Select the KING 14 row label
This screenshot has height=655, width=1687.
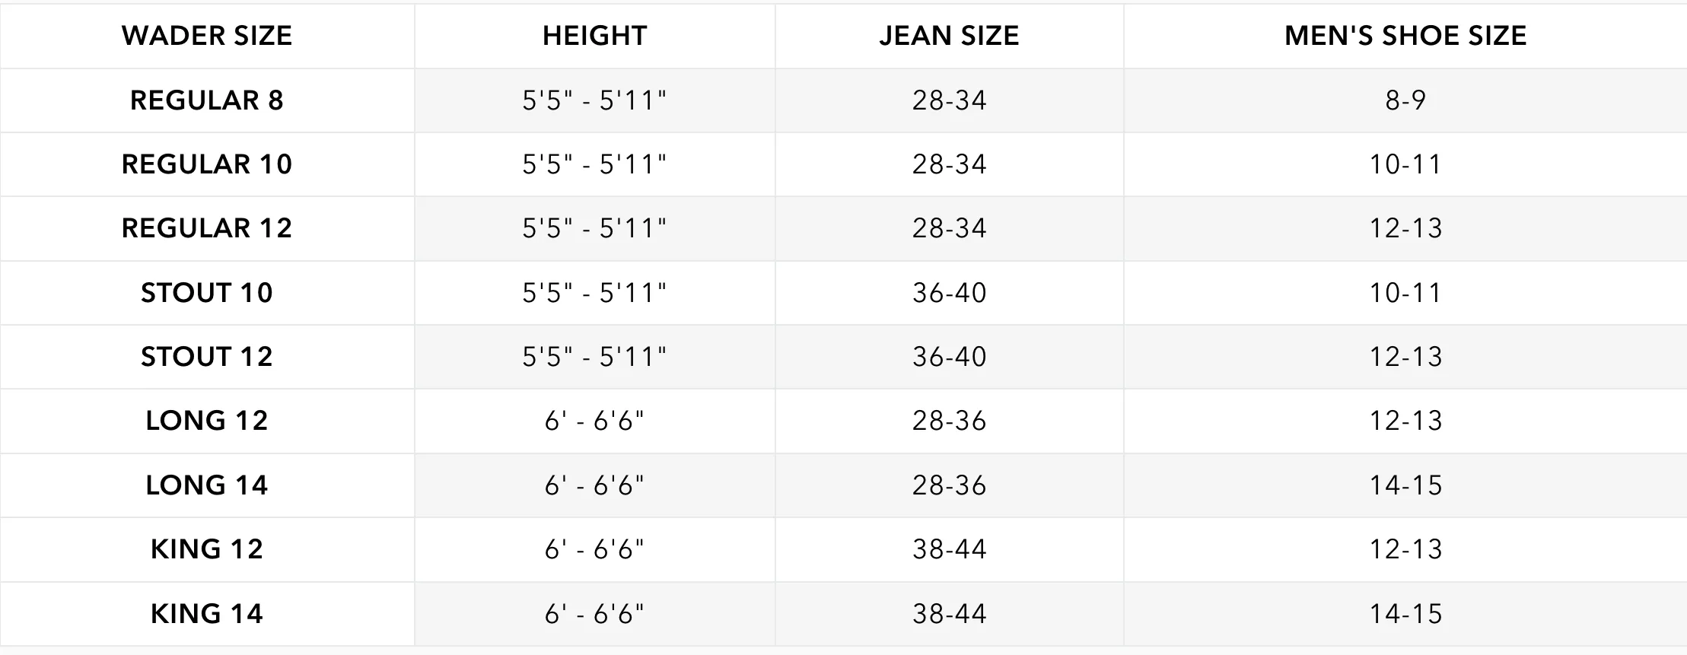207,614
